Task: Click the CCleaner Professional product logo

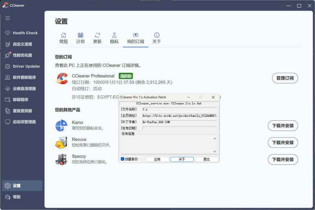Action: tap(62, 78)
